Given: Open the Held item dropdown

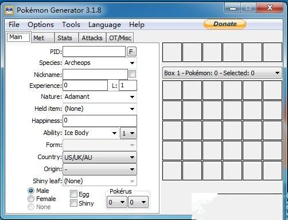Looking at the screenshot, I should (x=100, y=109).
